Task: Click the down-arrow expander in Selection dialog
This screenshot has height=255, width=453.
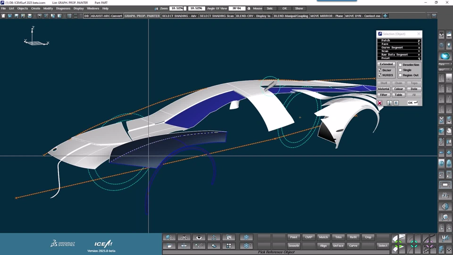Action: pos(396,103)
